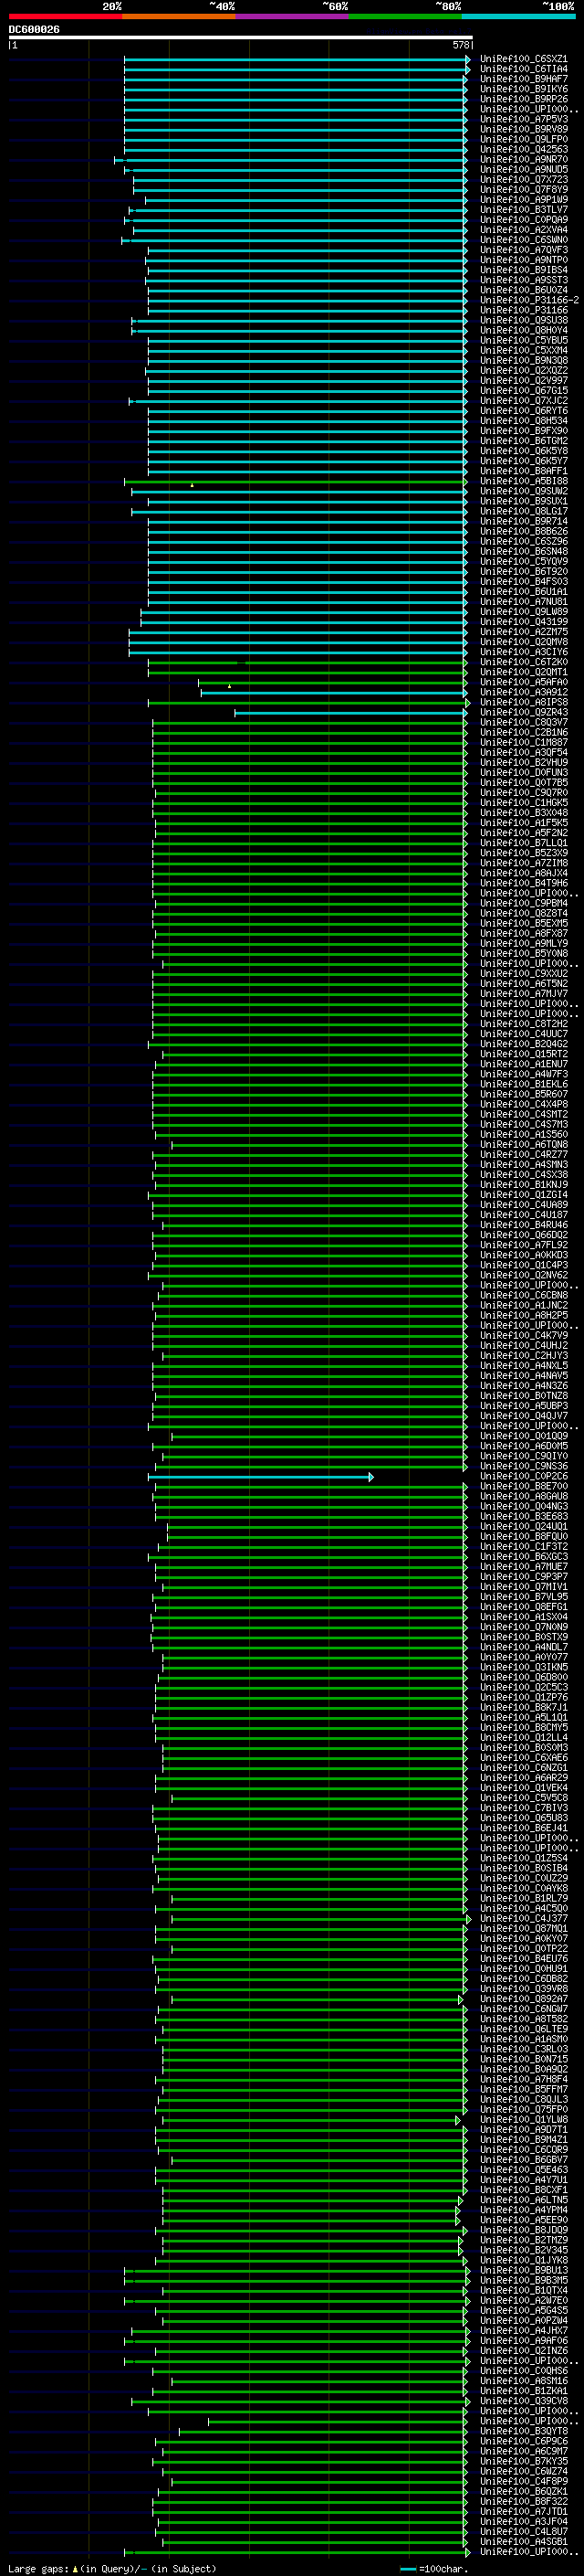Open hit UniRef100_B9IKY6
This screenshot has width=584, height=2576.
[523, 89]
